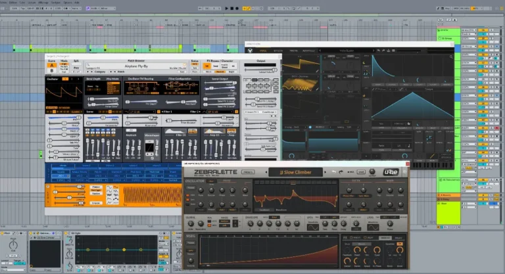The height and width of the screenshot is (274, 505).
Task: Adjust the Surge Global Volume slider
Action: tap(261, 70)
